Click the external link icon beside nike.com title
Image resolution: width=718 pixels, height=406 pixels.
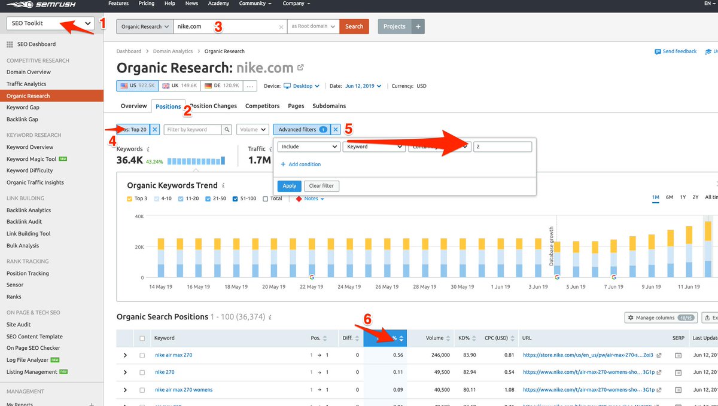point(300,68)
